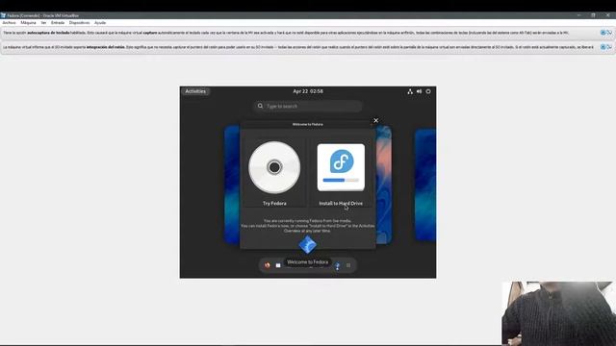Screen dimensions: 616x346
Task: Open the Ver menu
Action: 43,23
